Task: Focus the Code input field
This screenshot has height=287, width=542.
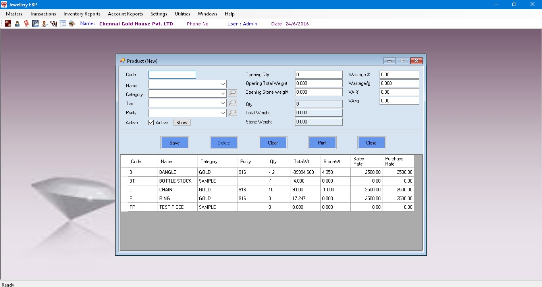Action: (x=172, y=75)
